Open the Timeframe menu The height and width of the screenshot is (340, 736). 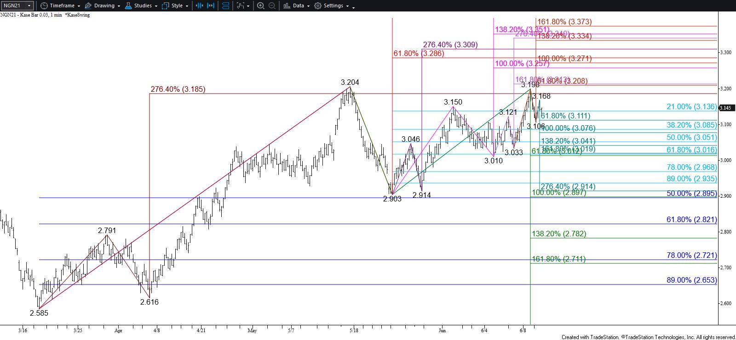(x=60, y=6)
